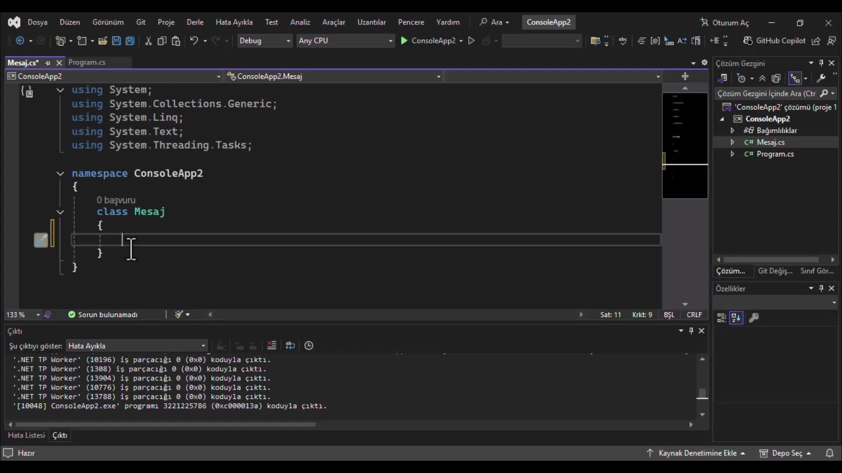Click the pending changes filter clock icon

pyautogui.click(x=741, y=78)
